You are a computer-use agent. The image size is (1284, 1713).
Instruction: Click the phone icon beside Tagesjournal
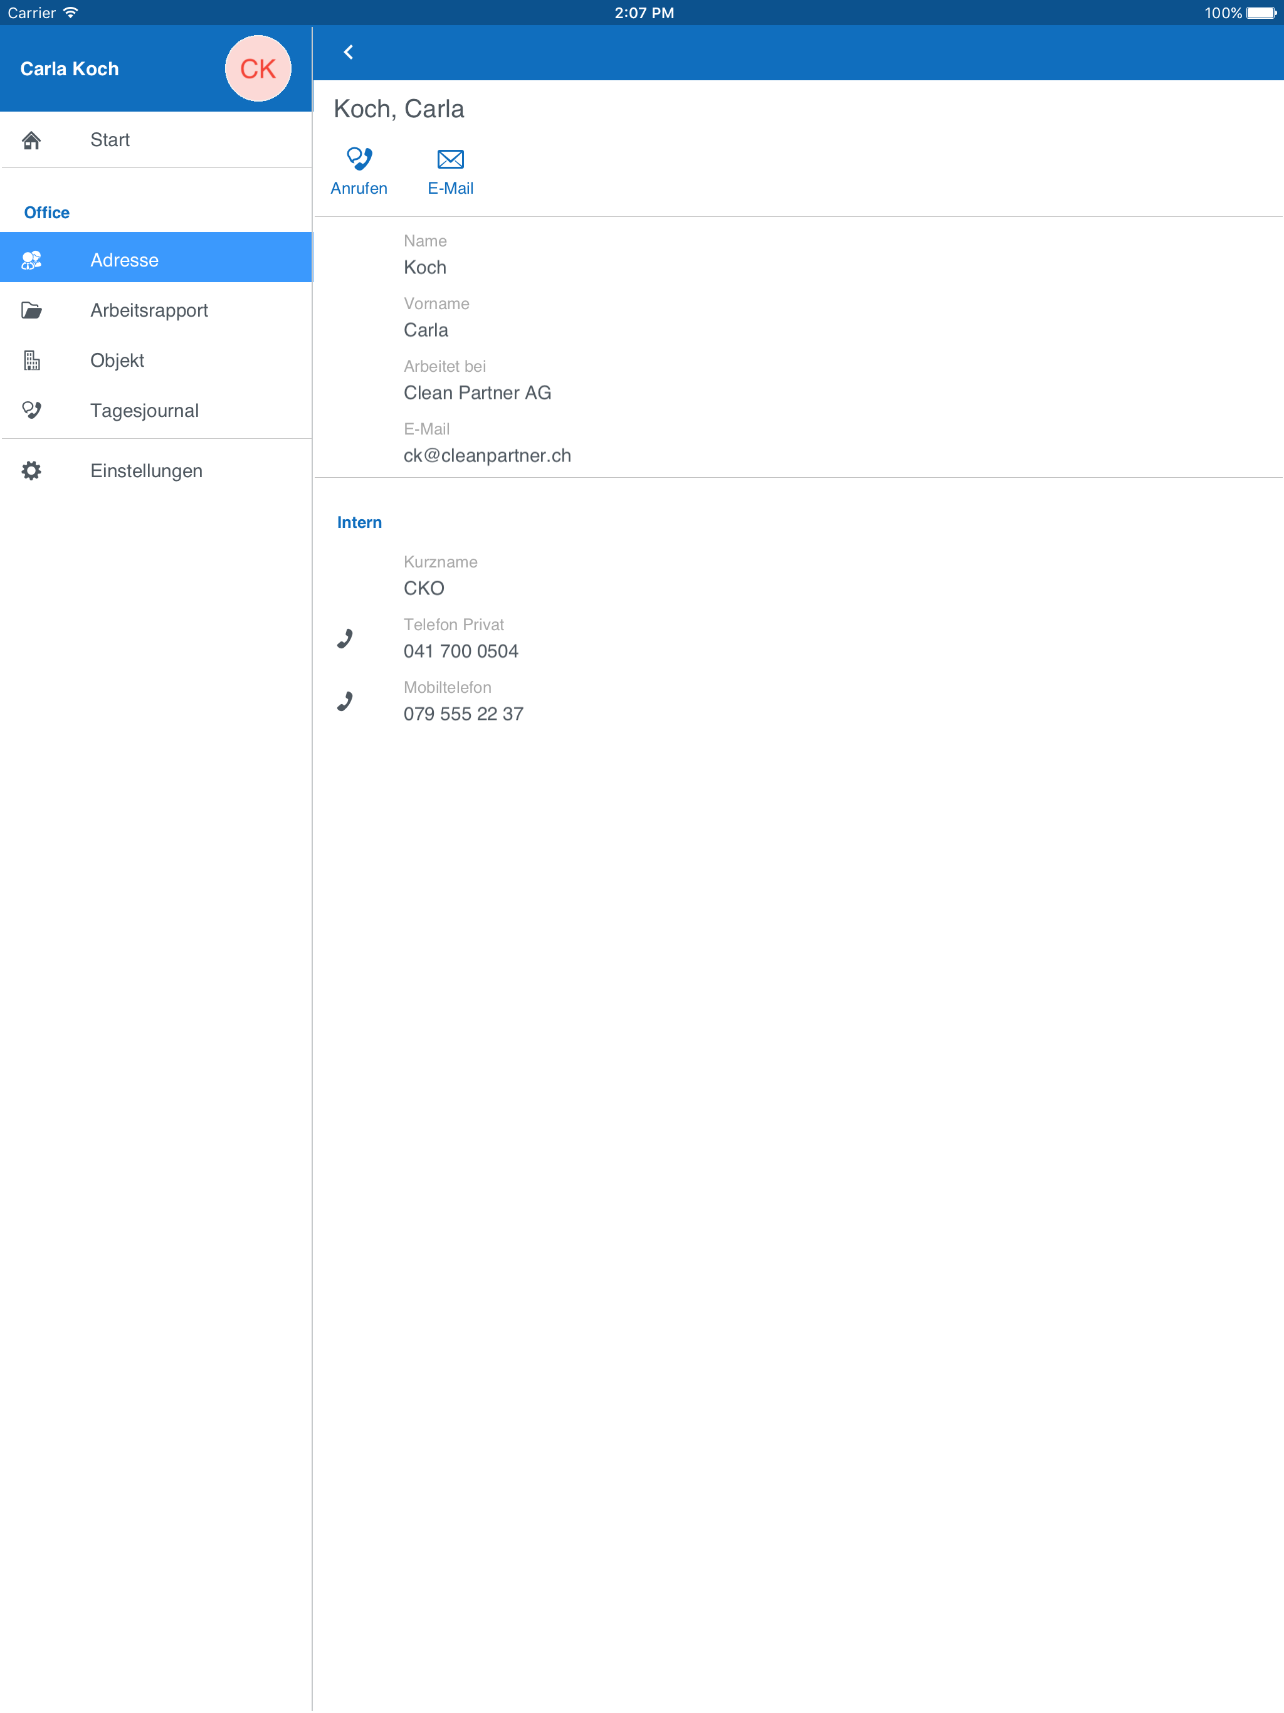pos(31,411)
